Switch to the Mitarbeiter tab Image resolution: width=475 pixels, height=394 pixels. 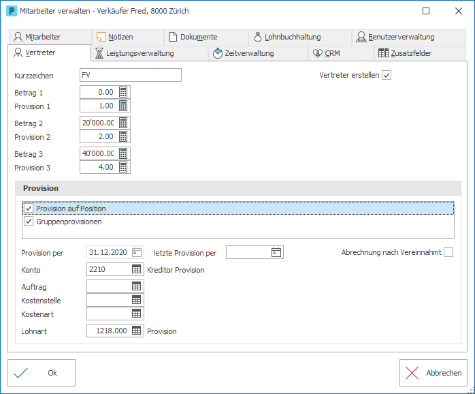coord(50,37)
